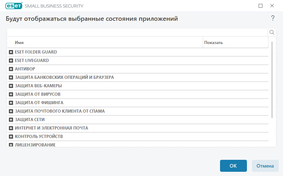The height and width of the screenshot is (176, 283).
Task: Expand the ЗАЩИТА ВЕБ-КАМЕРЫ group
Action: (x=11, y=86)
